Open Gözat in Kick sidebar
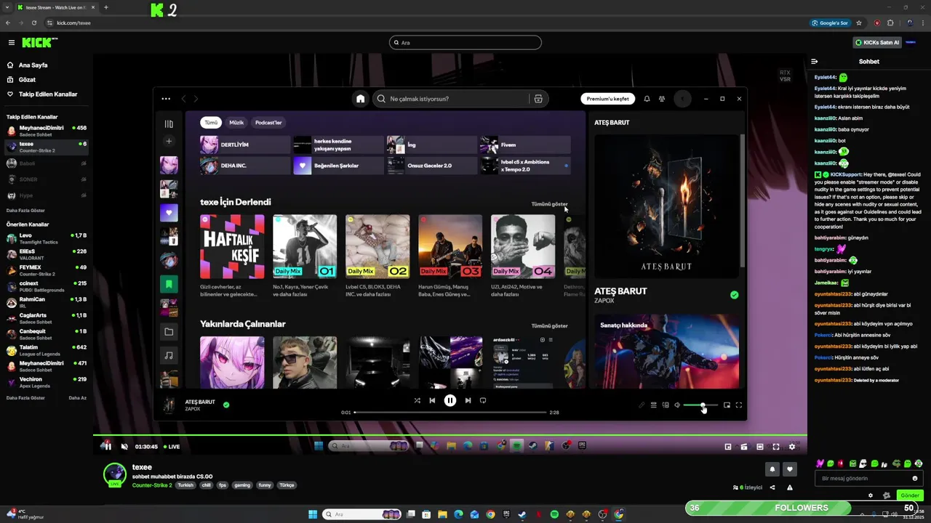931x523 pixels. pyautogui.click(x=27, y=80)
